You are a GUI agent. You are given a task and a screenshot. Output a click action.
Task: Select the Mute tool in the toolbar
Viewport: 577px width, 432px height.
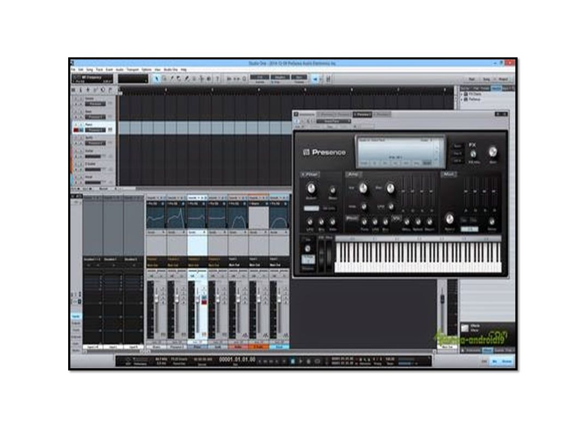coord(194,78)
